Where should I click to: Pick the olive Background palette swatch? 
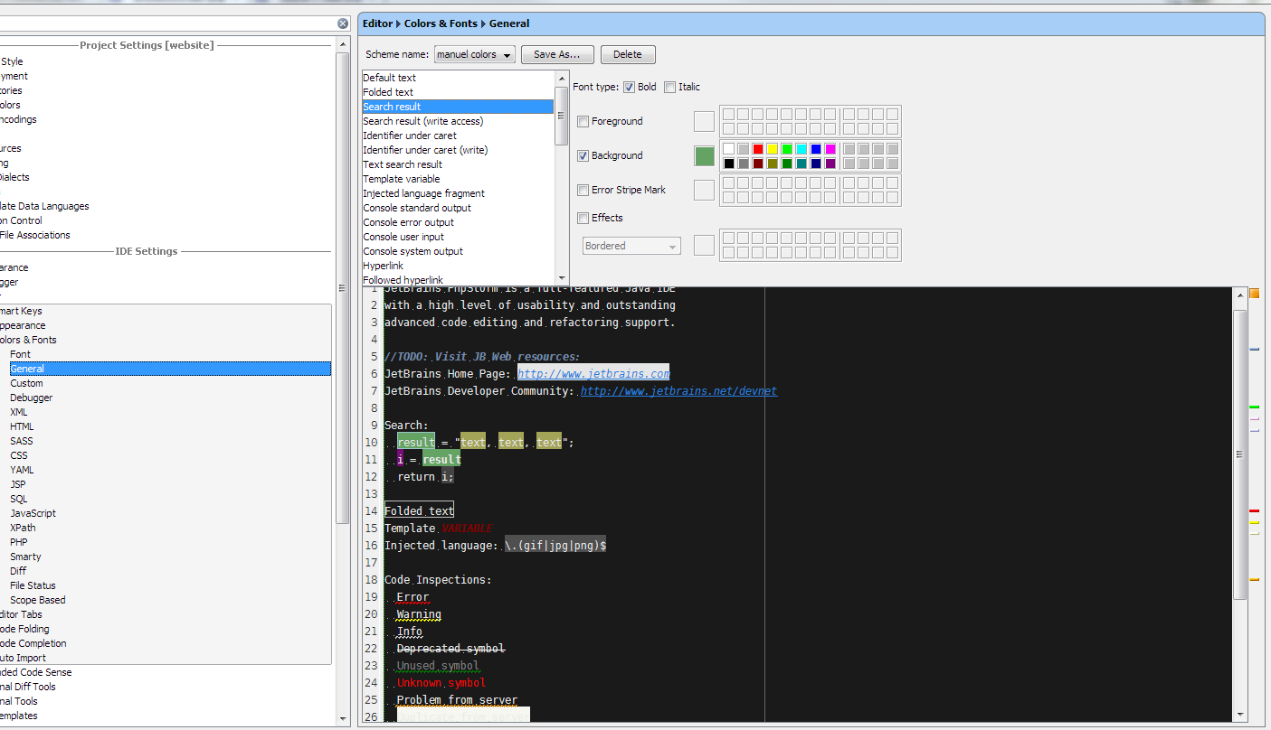click(x=773, y=164)
